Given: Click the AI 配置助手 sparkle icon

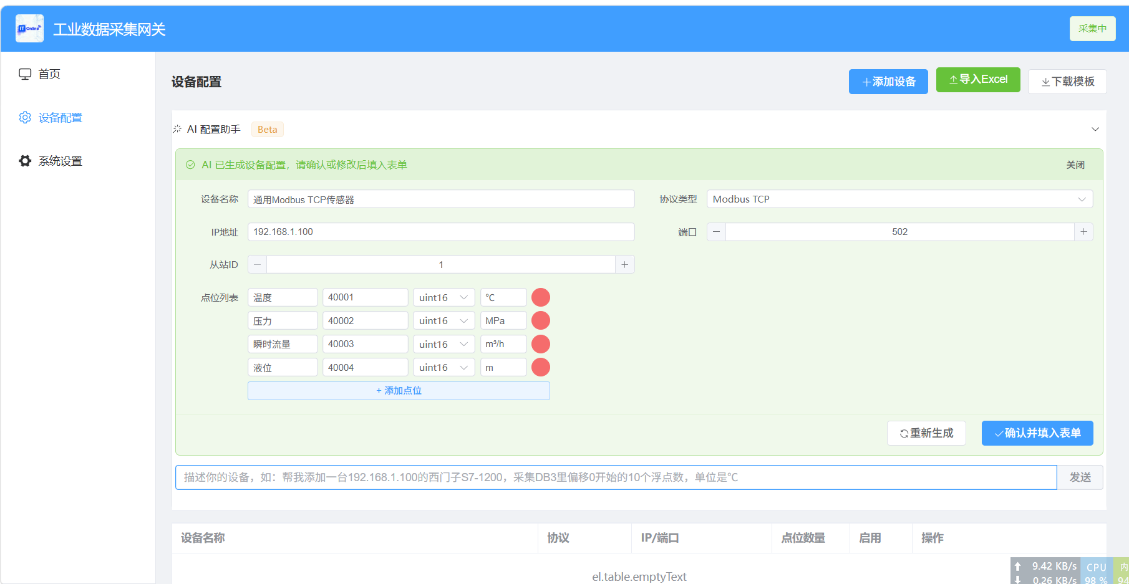Looking at the screenshot, I should tap(178, 129).
